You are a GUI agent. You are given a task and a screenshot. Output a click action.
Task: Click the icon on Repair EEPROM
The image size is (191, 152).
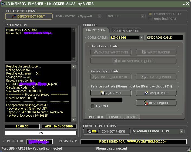tap(143, 77)
